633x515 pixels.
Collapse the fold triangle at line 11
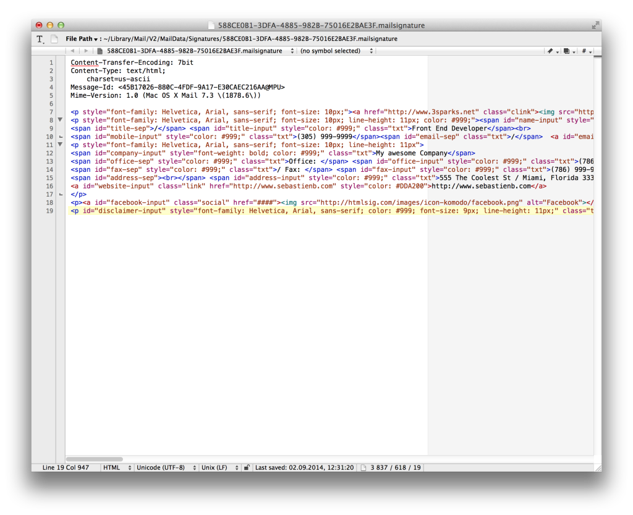(x=60, y=145)
